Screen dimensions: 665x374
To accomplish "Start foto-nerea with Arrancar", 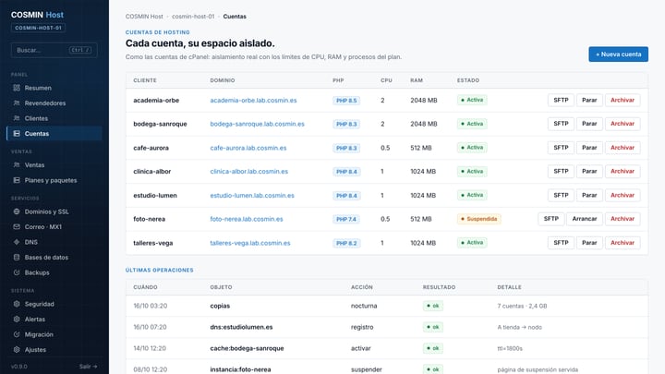I will [585, 219].
